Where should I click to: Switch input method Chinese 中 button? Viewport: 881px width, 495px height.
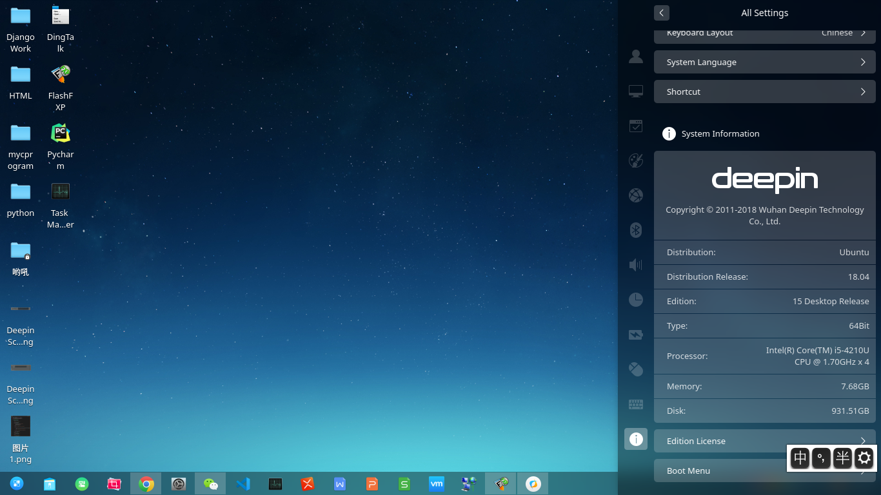800,458
